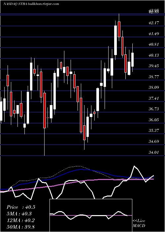Click the 41.49 price axis label
The image size is (165, 232).
point(154,33)
